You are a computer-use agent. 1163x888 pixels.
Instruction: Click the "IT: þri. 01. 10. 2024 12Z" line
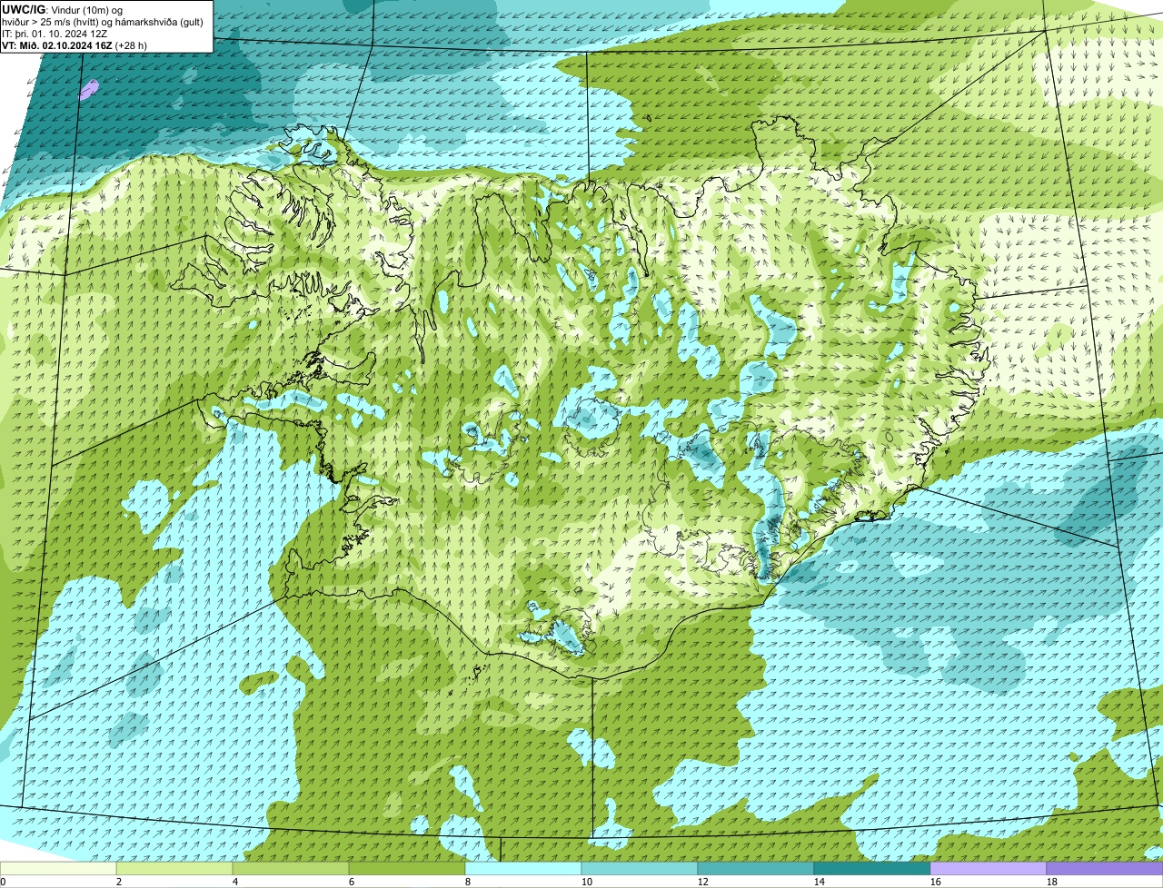point(55,33)
